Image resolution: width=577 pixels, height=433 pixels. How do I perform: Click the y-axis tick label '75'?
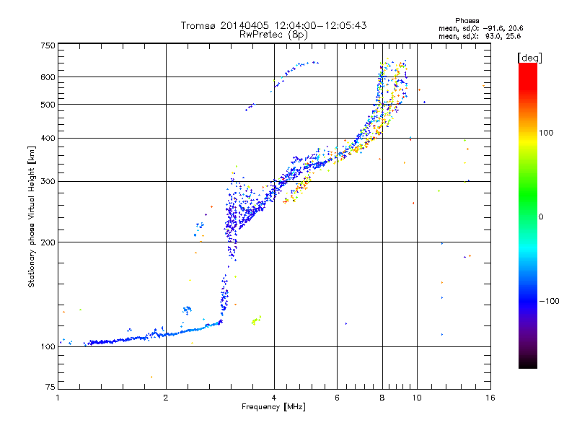(50, 387)
